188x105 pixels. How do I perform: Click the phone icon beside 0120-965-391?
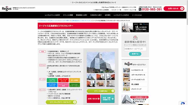pos(140,9)
